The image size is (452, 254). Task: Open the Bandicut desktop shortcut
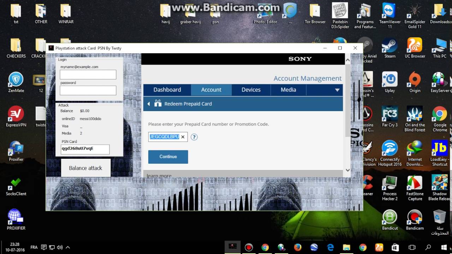click(390, 220)
